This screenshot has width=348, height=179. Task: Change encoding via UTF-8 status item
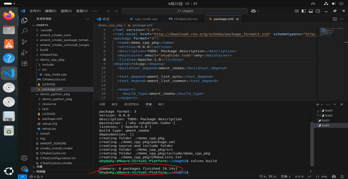[x=299, y=177]
